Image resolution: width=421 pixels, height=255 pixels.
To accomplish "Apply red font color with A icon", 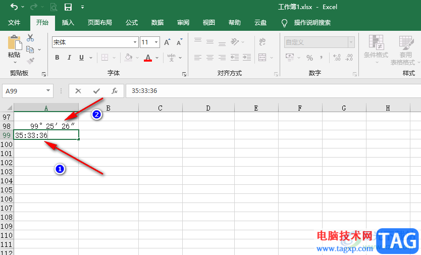I will pos(148,58).
